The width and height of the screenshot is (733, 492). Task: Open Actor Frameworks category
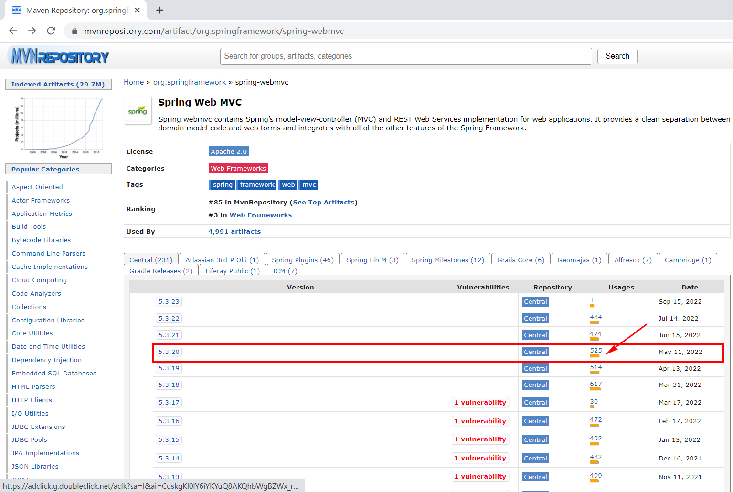click(41, 201)
